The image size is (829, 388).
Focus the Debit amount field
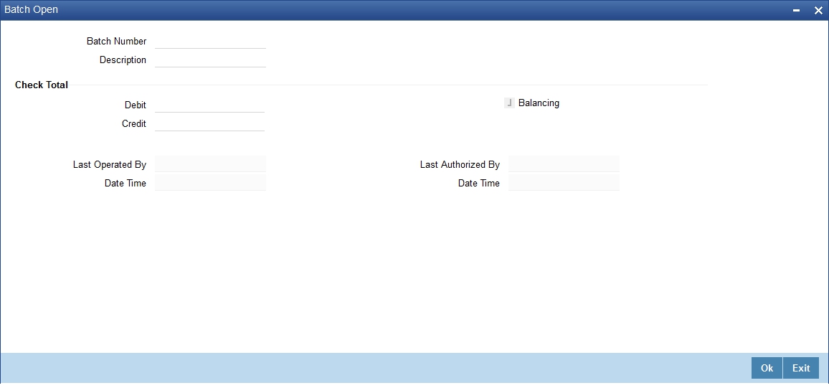pyautogui.click(x=210, y=105)
